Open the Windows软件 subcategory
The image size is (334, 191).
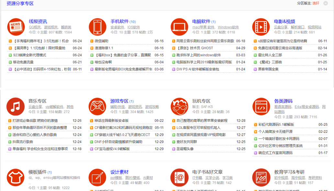tap(228, 27)
